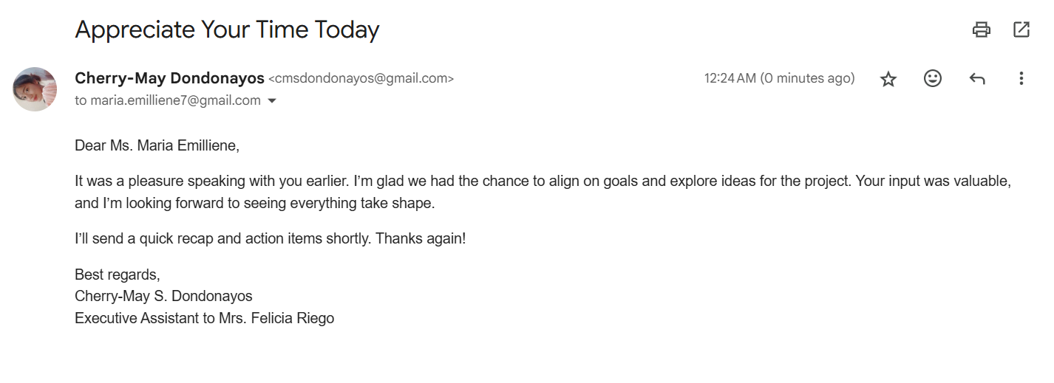1054x383 pixels.
Task: Expand recipient details arrow
Action: 271,101
